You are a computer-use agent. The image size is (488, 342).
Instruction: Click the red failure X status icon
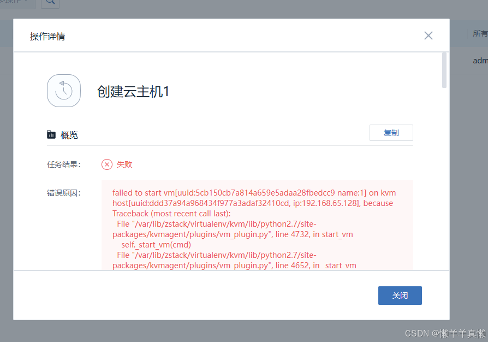(107, 164)
